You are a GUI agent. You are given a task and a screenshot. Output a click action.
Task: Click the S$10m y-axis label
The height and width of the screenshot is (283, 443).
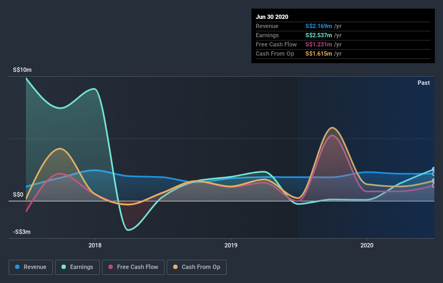point(22,70)
